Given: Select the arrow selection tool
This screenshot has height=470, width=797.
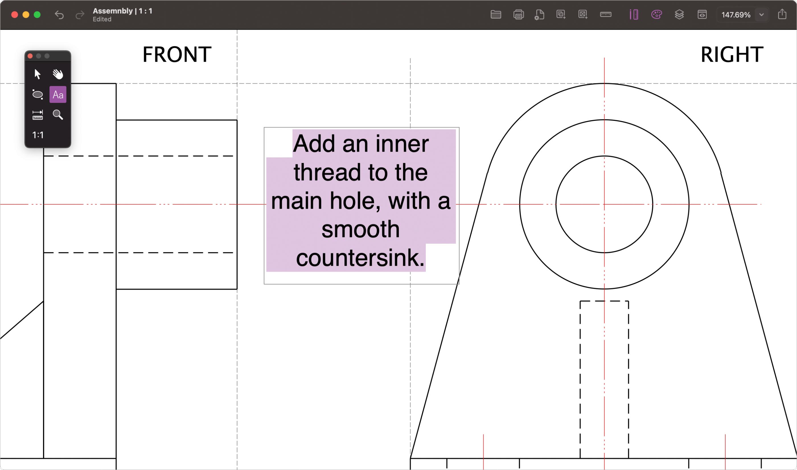Looking at the screenshot, I should [37, 74].
